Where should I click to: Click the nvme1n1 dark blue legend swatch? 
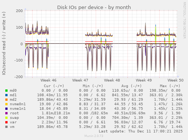coord(6,109)
